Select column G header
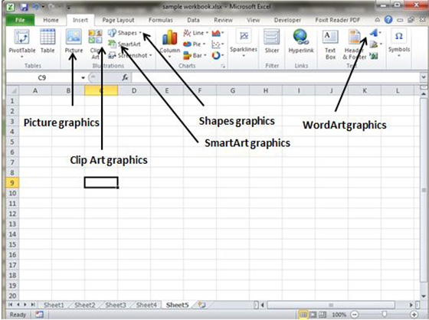 pos(233,90)
